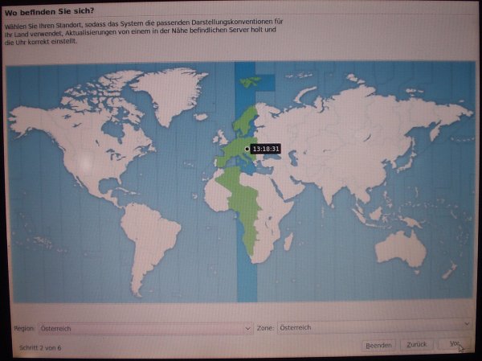482x361 pixels.
Task: Click Madagascar island on the map
Action: pos(288,240)
